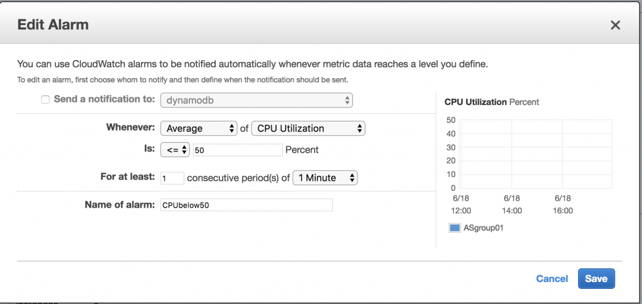Image resolution: width=642 pixels, height=304 pixels.
Task: Expand the Average statistic dropdown
Action: tap(199, 128)
